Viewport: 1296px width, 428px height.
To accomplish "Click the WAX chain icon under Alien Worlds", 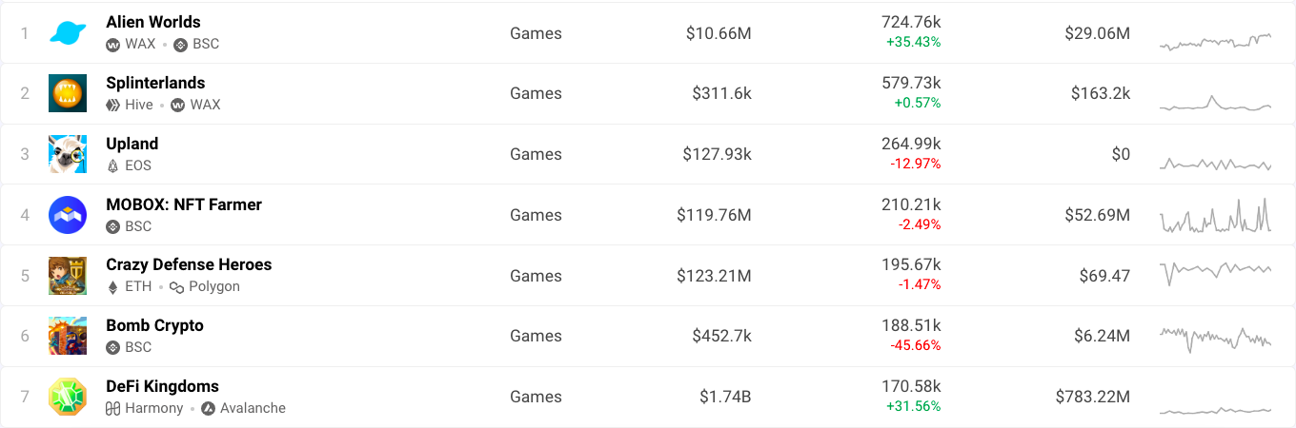I will tap(112, 44).
